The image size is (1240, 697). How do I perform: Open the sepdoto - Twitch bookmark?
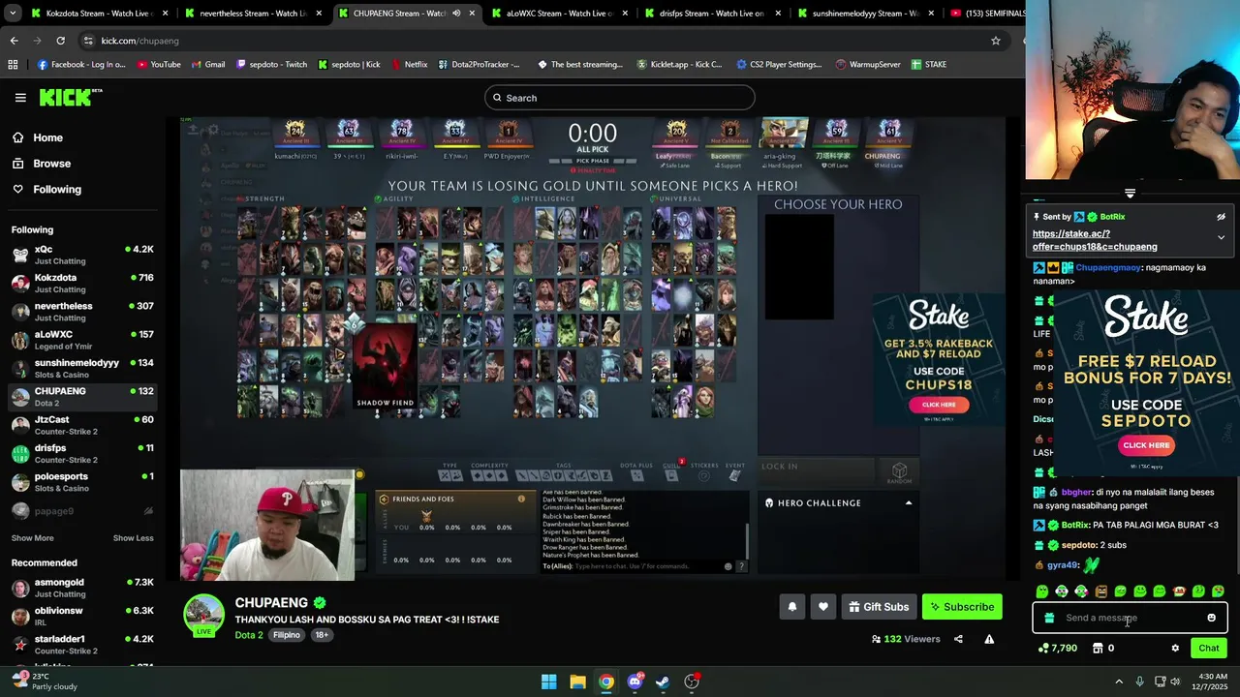[271, 65]
